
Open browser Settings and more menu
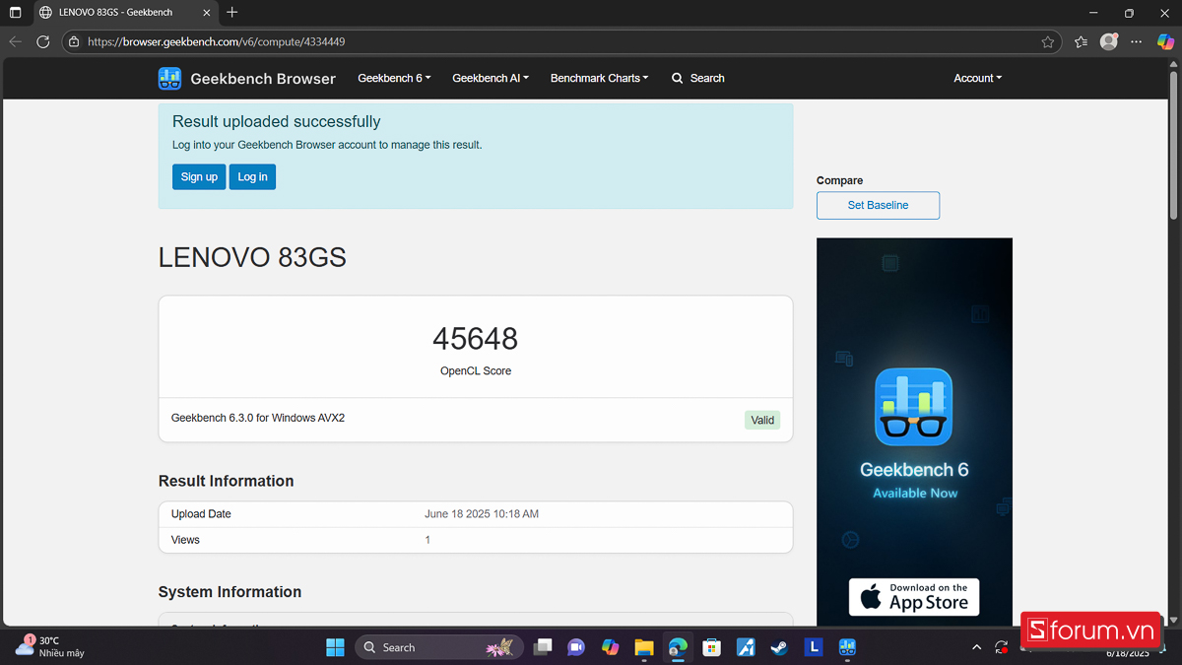coord(1137,41)
